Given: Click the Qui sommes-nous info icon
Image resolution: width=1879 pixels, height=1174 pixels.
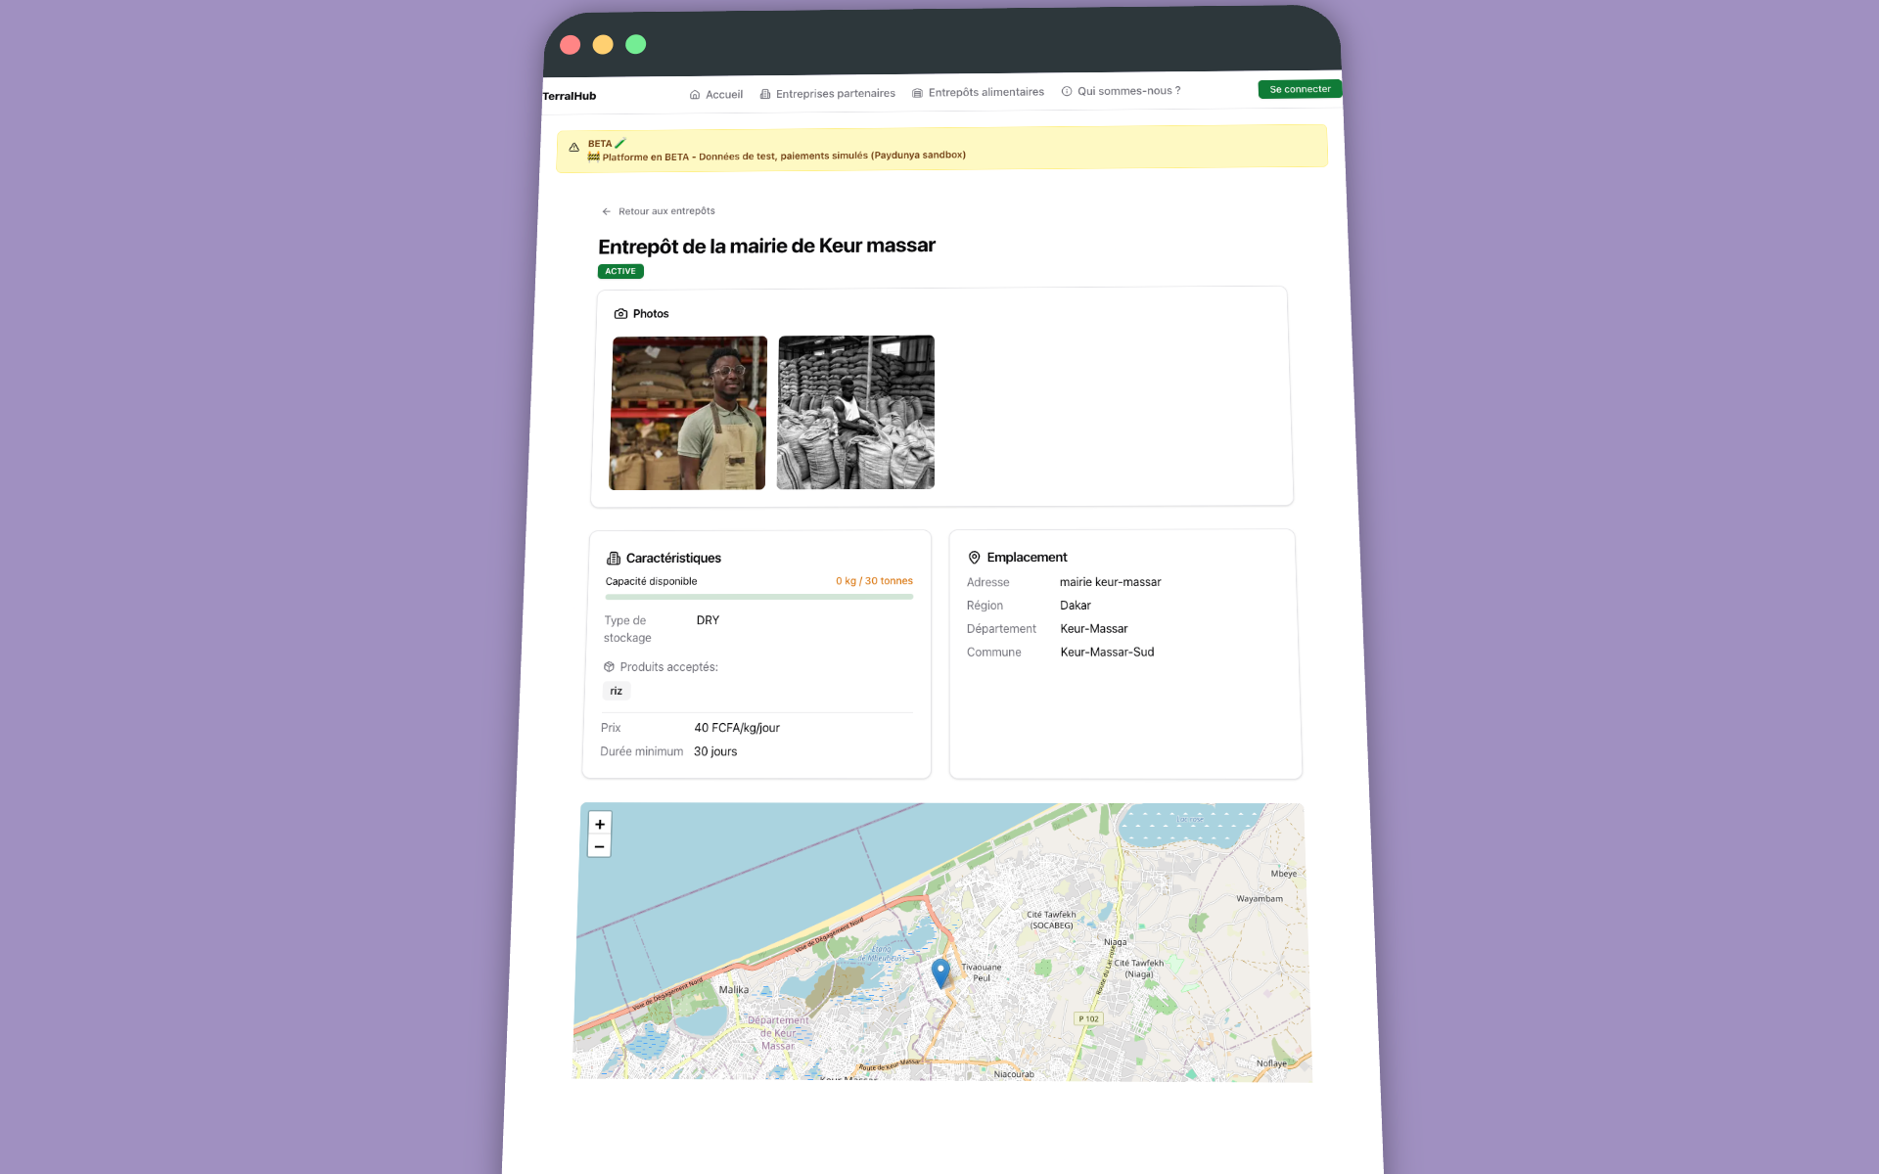Looking at the screenshot, I should [x=1067, y=91].
